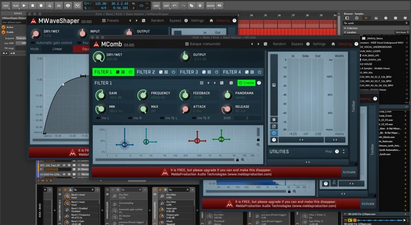Click the transport play button
Viewport: 411px width, 225px height.
(24, 5)
